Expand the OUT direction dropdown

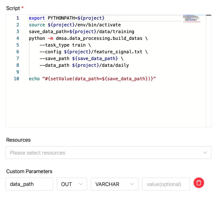[x=72, y=184]
